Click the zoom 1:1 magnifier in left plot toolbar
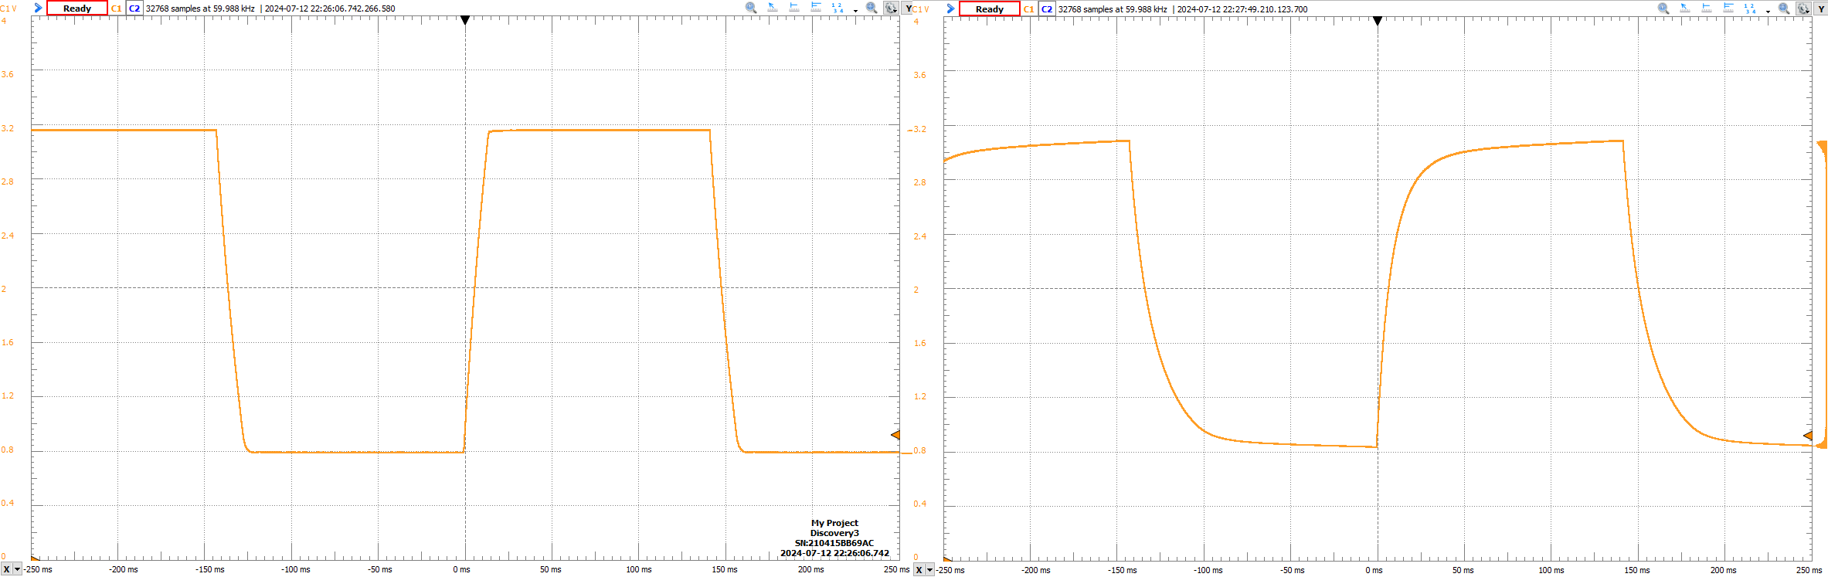Screen dimensions: 1828x577 [x=750, y=8]
